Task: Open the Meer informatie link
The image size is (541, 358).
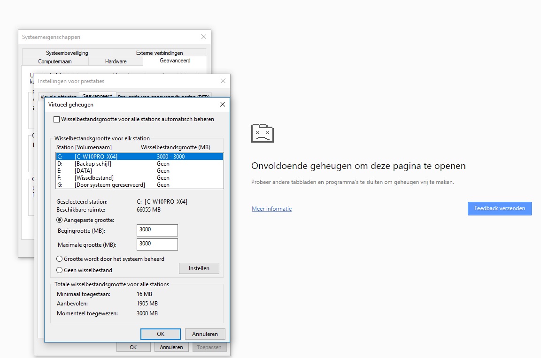Action: (x=271, y=209)
